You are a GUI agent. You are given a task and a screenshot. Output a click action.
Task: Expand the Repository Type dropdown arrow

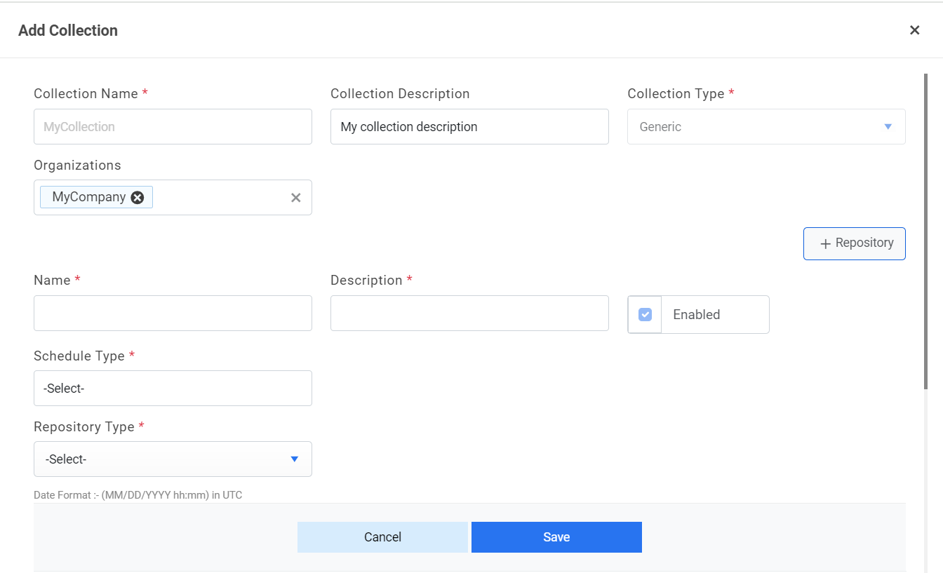[295, 459]
